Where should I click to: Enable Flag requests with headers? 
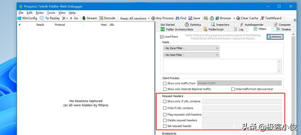[165, 115]
